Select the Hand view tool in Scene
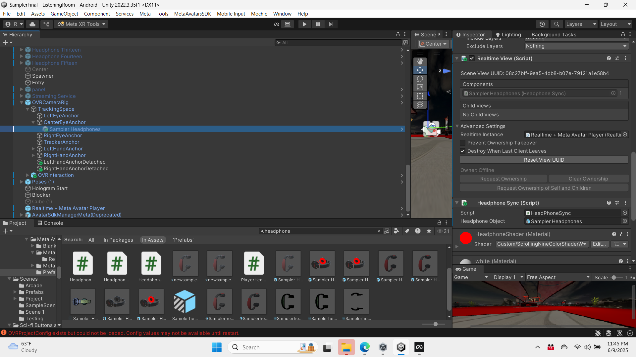This screenshot has height=357, width=636. [x=420, y=61]
